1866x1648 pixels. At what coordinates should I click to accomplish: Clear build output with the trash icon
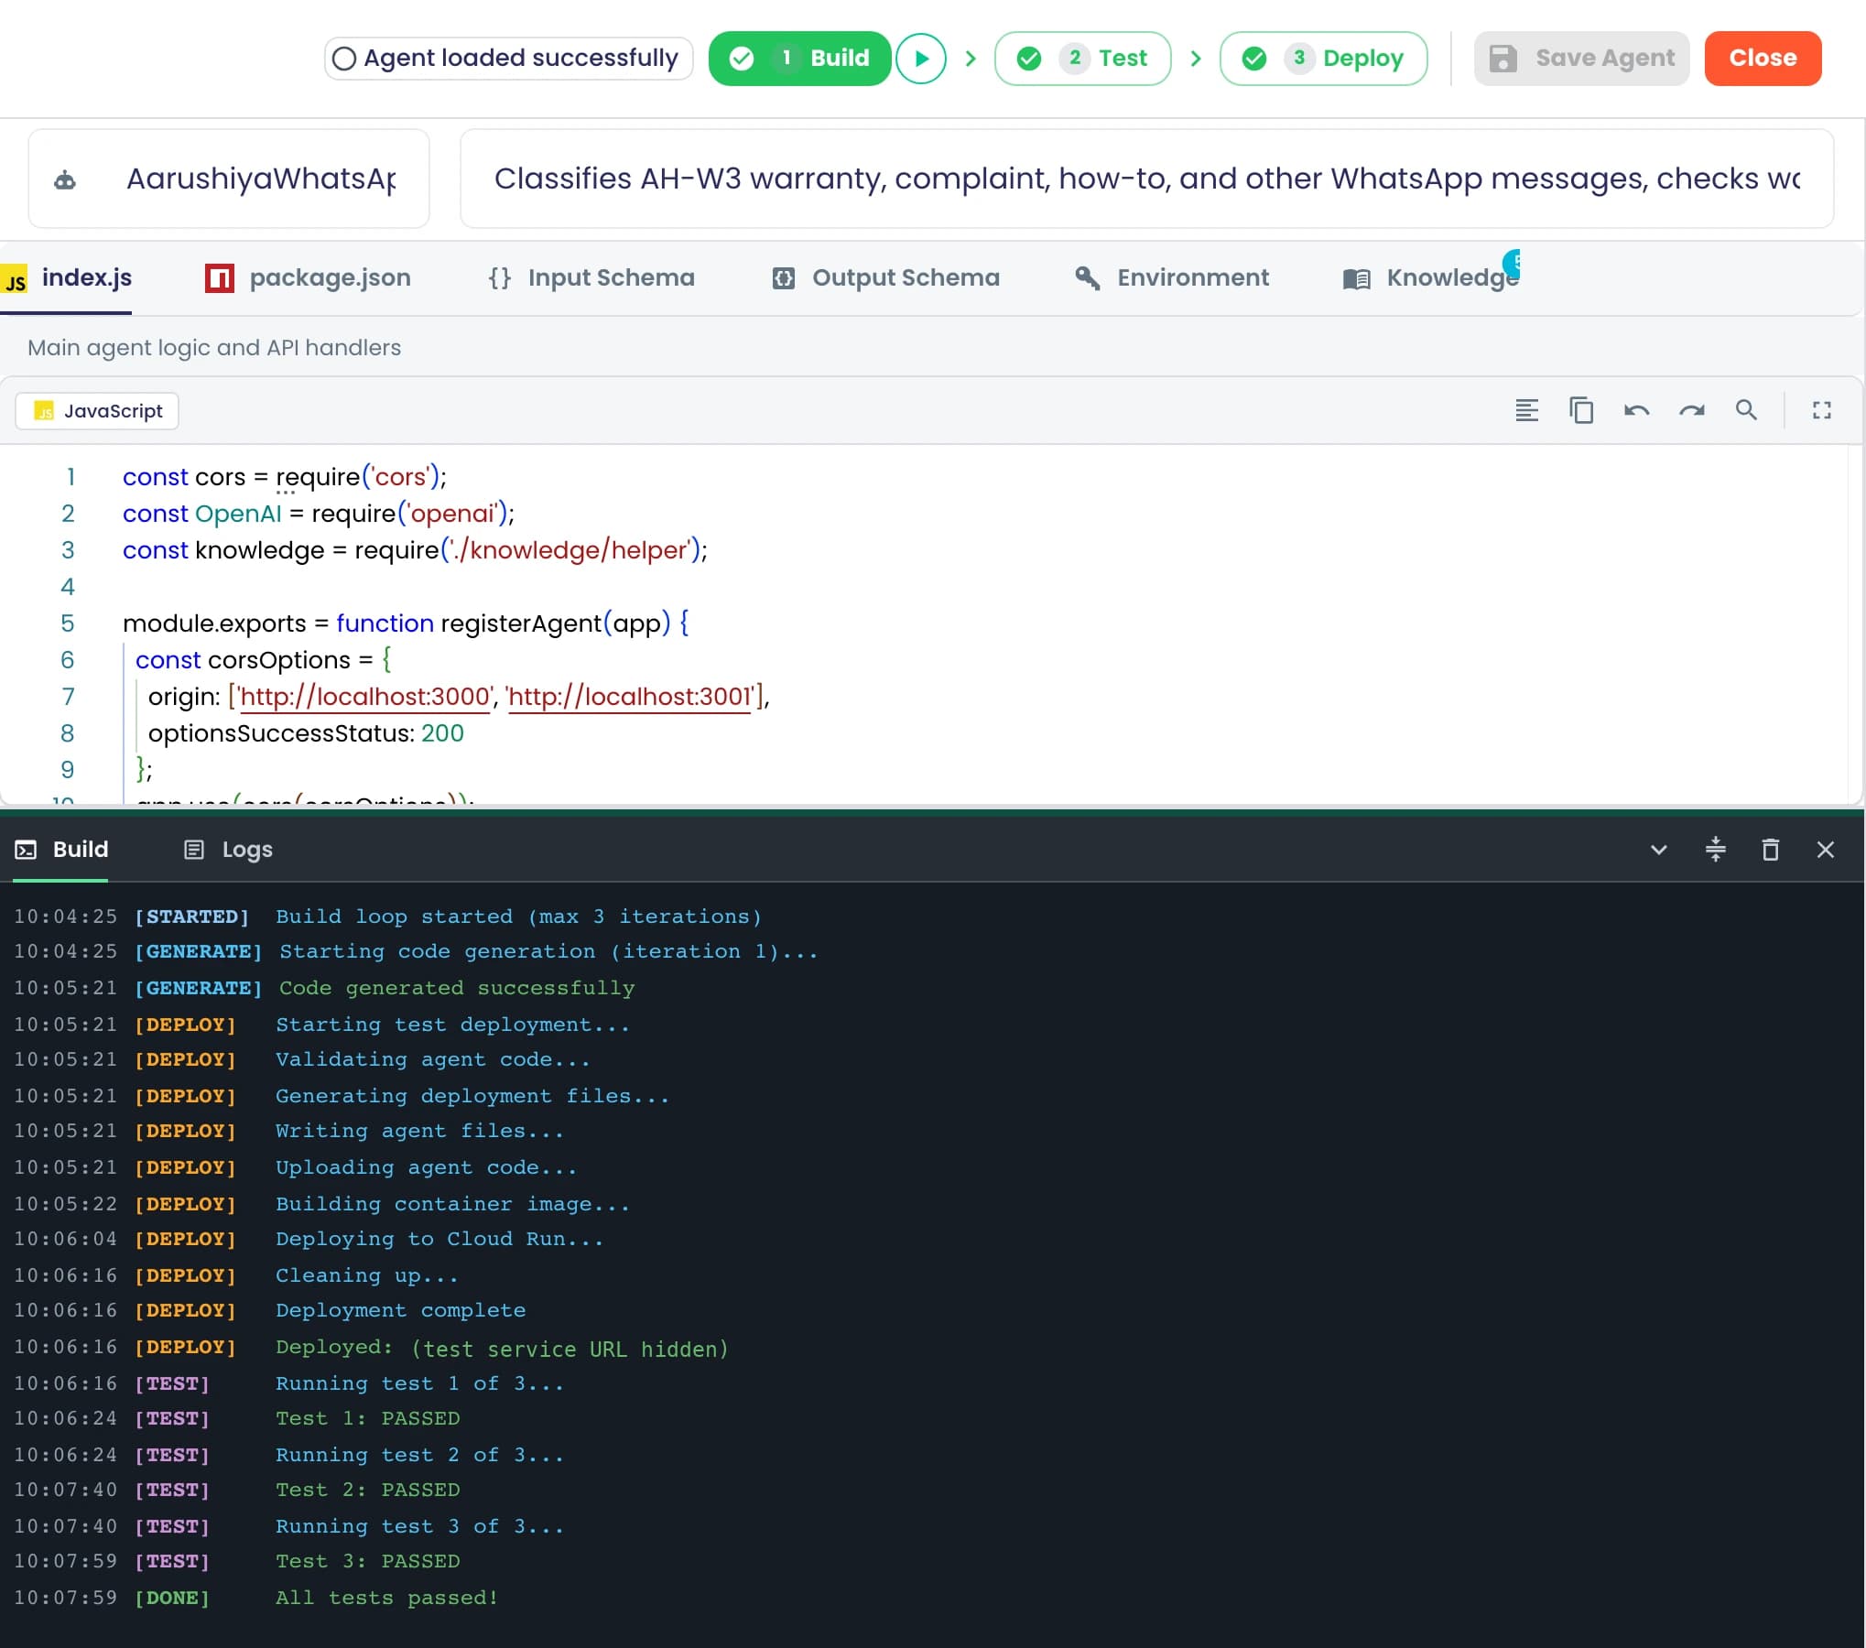pos(1770,850)
